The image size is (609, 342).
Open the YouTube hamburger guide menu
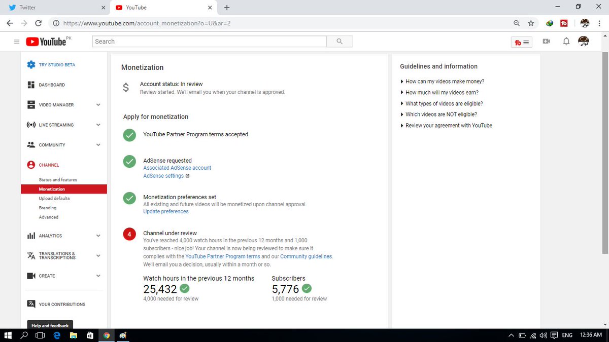pyautogui.click(x=17, y=42)
